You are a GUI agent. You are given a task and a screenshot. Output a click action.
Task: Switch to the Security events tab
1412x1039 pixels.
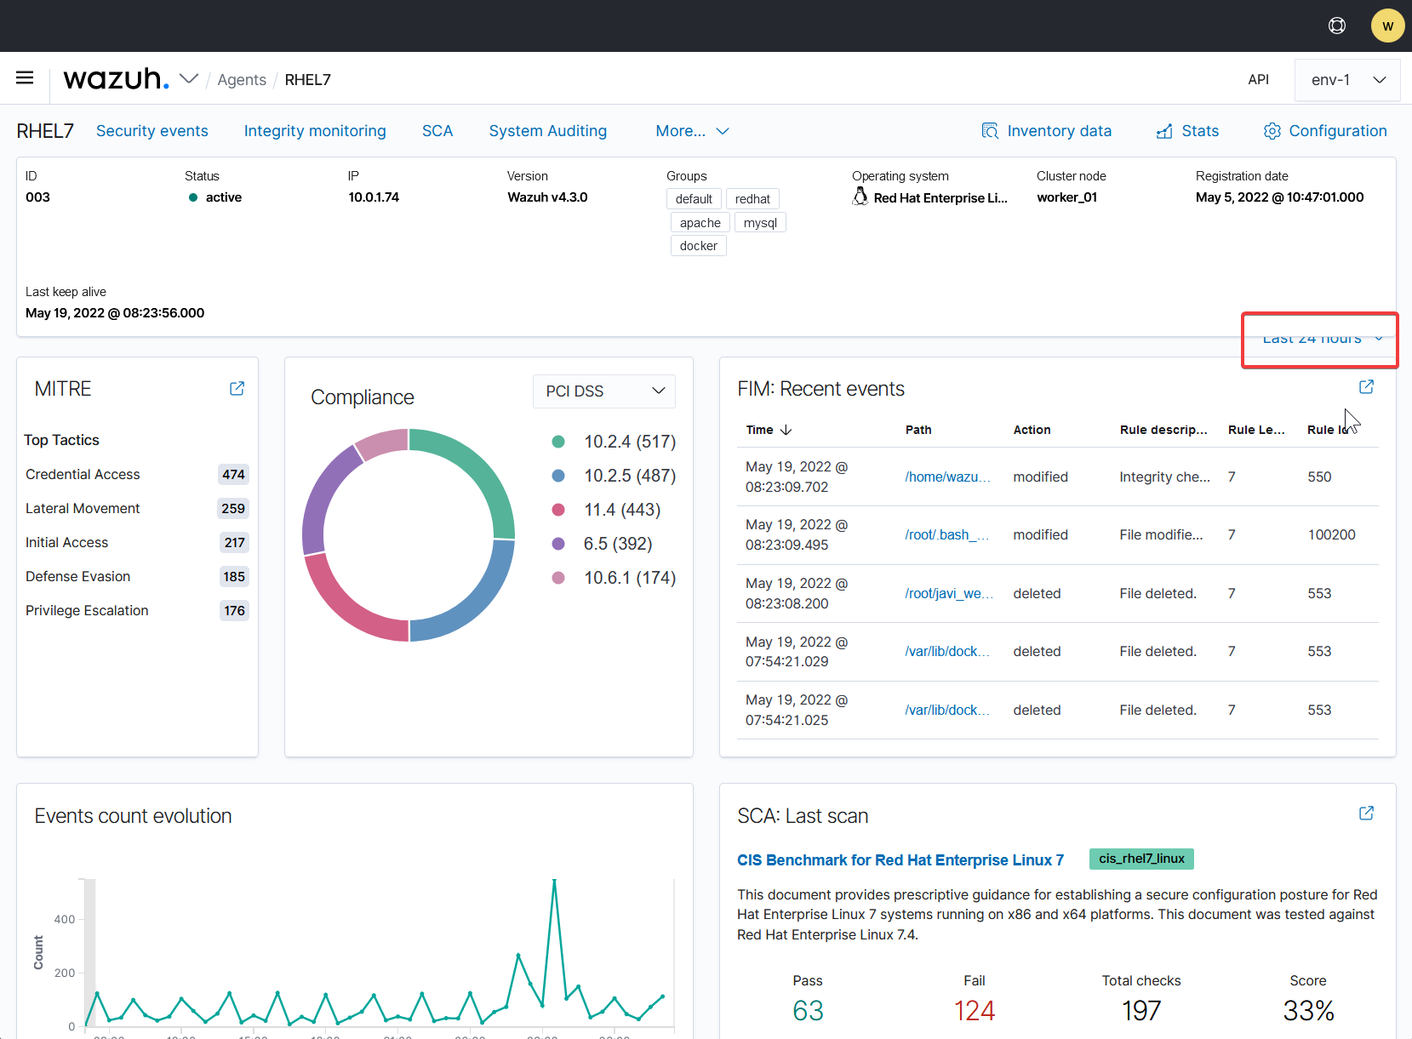pos(151,131)
